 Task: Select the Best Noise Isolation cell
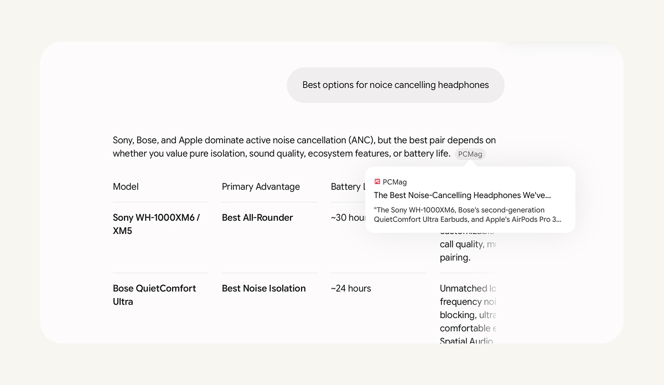tap(264, 289)
